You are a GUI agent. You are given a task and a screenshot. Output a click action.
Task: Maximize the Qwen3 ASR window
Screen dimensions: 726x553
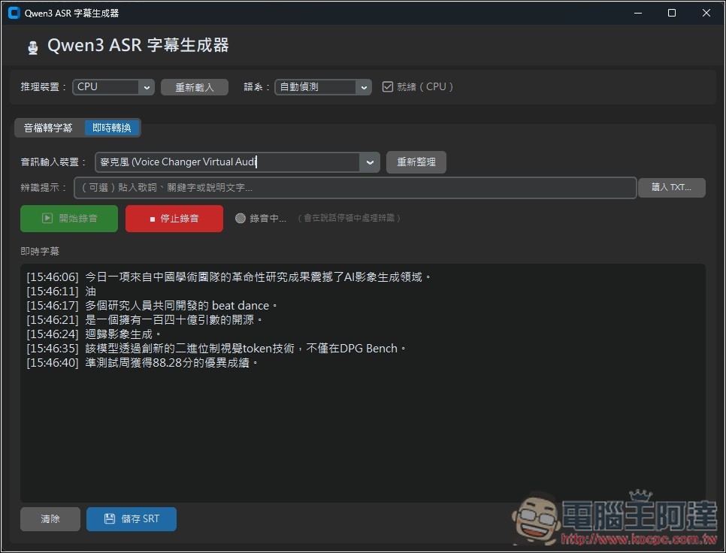click(x=672, y=13)
